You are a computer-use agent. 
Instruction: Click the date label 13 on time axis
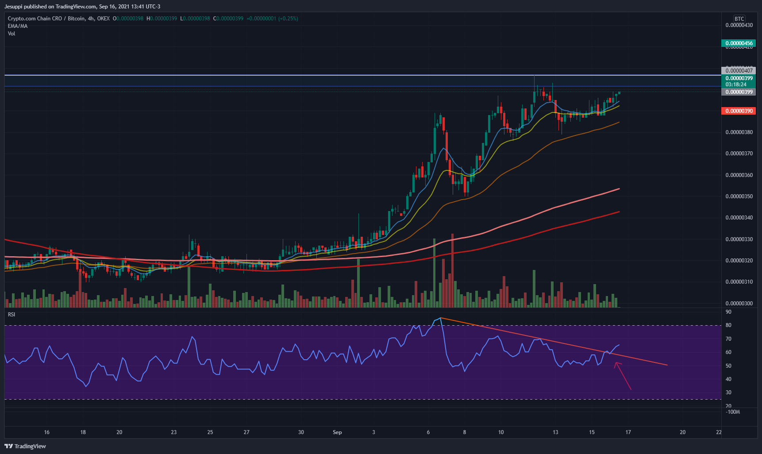(x=555, y=432)
